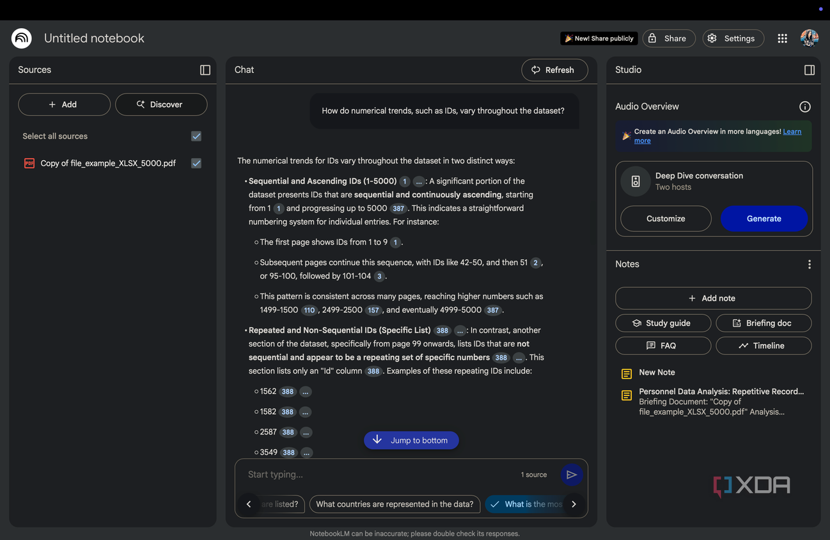Open Notes three-dot options menu

coord(810,264)
